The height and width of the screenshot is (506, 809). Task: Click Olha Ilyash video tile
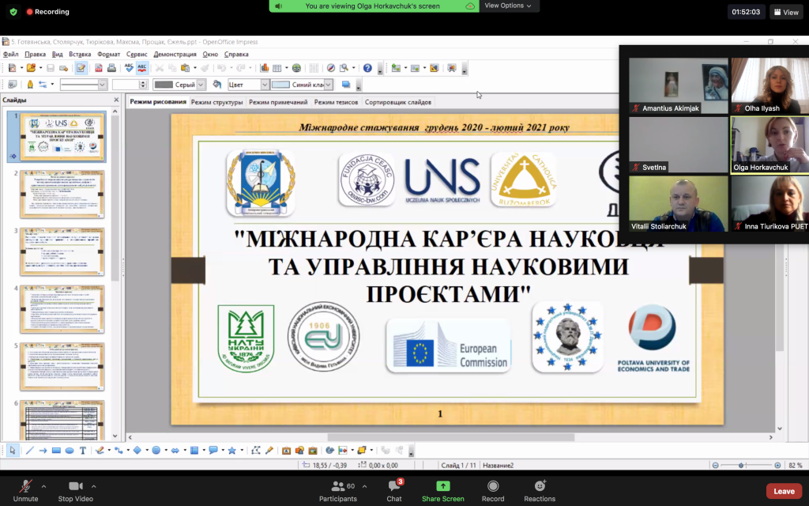[769, 85]
